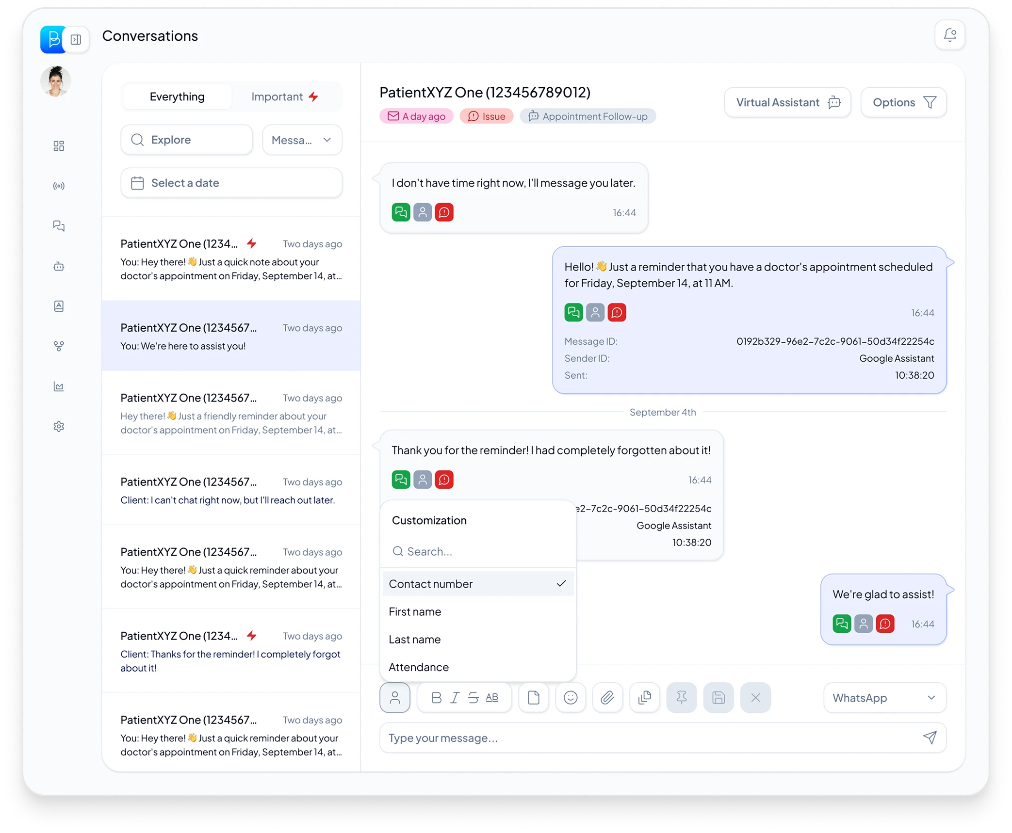Expand the Messa... filter dropdown
Viewport: 1012px width, 833px height.
tap(302, 140)
